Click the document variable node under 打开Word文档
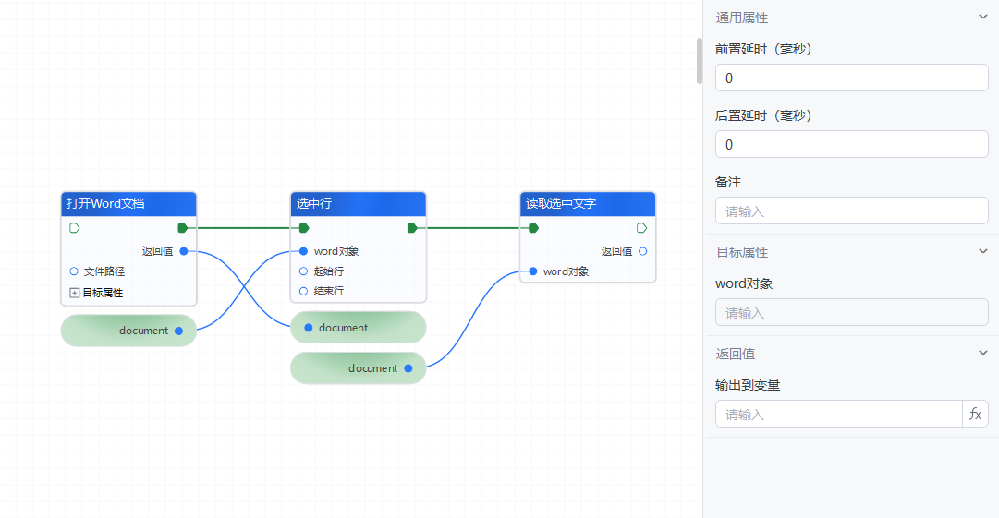Viewport: 999px width, 518px height. (x=128, y=331)
